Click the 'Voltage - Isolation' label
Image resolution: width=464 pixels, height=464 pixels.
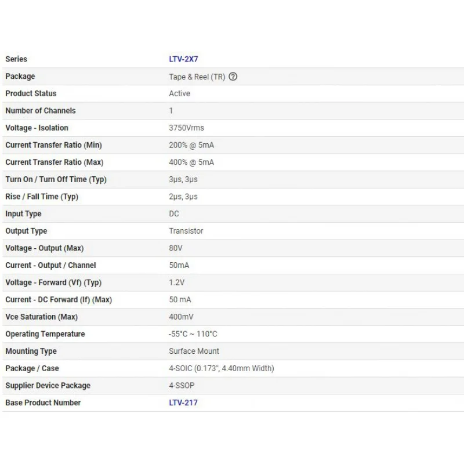pyautogui.click(x=37, y=128)
